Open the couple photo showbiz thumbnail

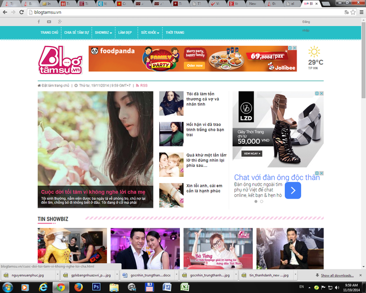click(x=145, y=249)
